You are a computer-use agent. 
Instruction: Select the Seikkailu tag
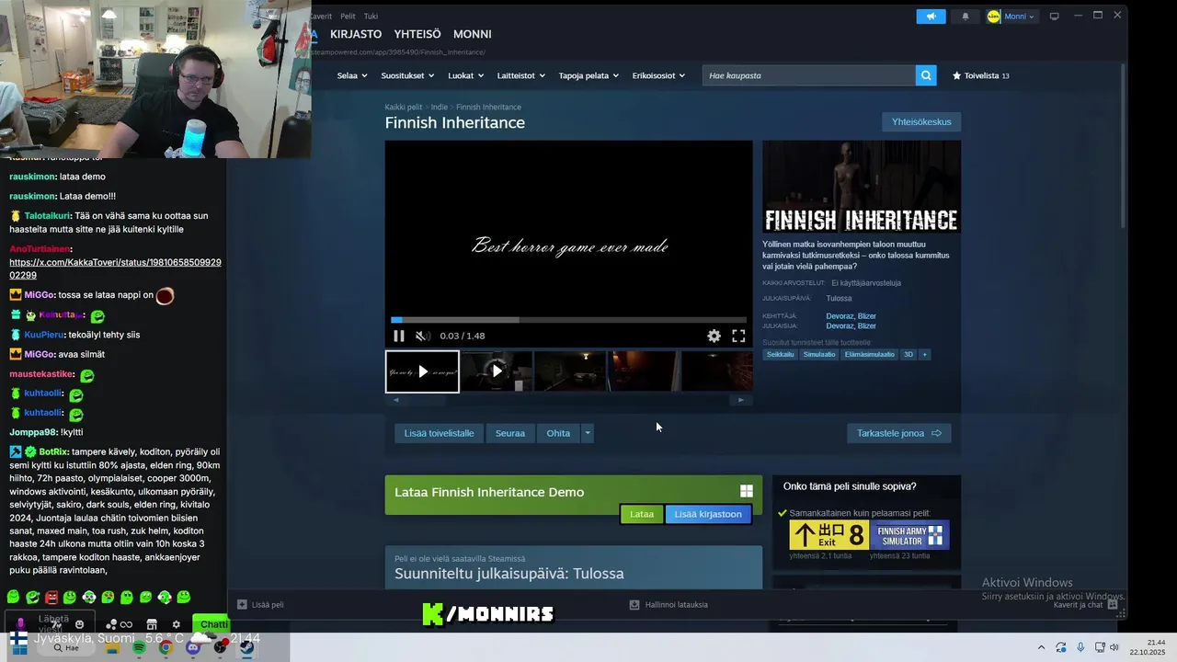[780, 354]
